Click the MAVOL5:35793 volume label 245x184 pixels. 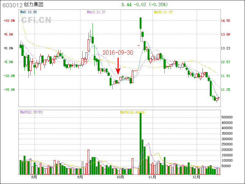[31, 112]
